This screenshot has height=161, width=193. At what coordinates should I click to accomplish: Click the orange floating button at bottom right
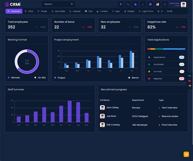point(186,154)
